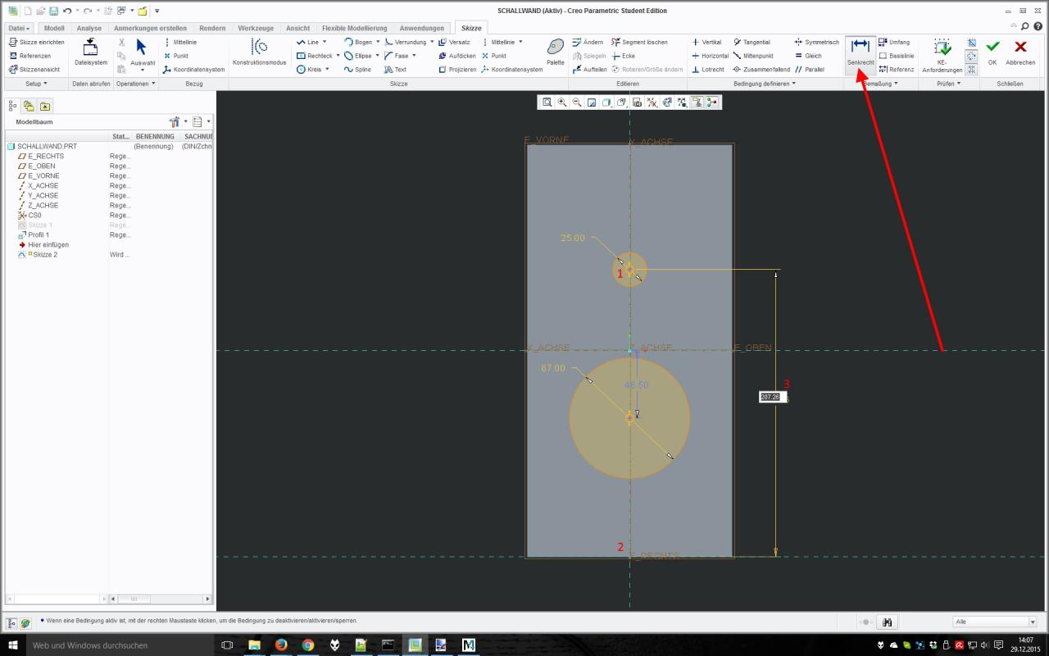Click the Dateisystem import icon
The height and width of the screenshot is (656, 1049).
click(x=90, y=48)
